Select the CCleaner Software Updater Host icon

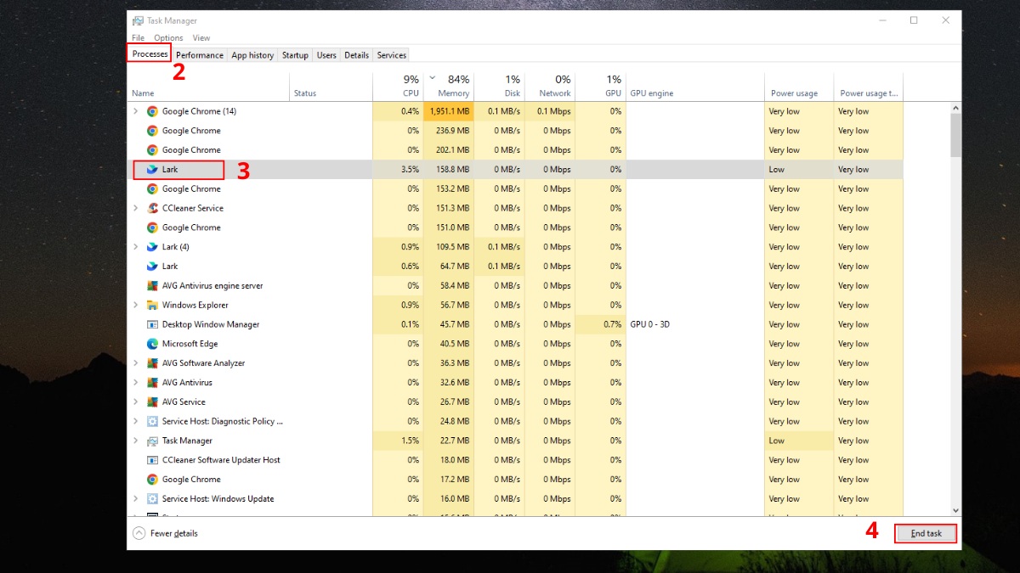tap(153, 459)
